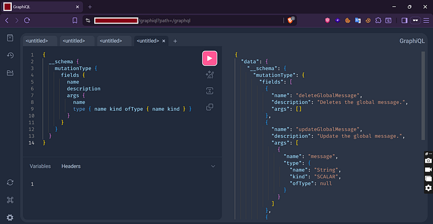The width and height of the screenshot is (433, 224).
Task: Add a new GraphiQL query tab
Action: pyautogui.click(x=175, y=41)
